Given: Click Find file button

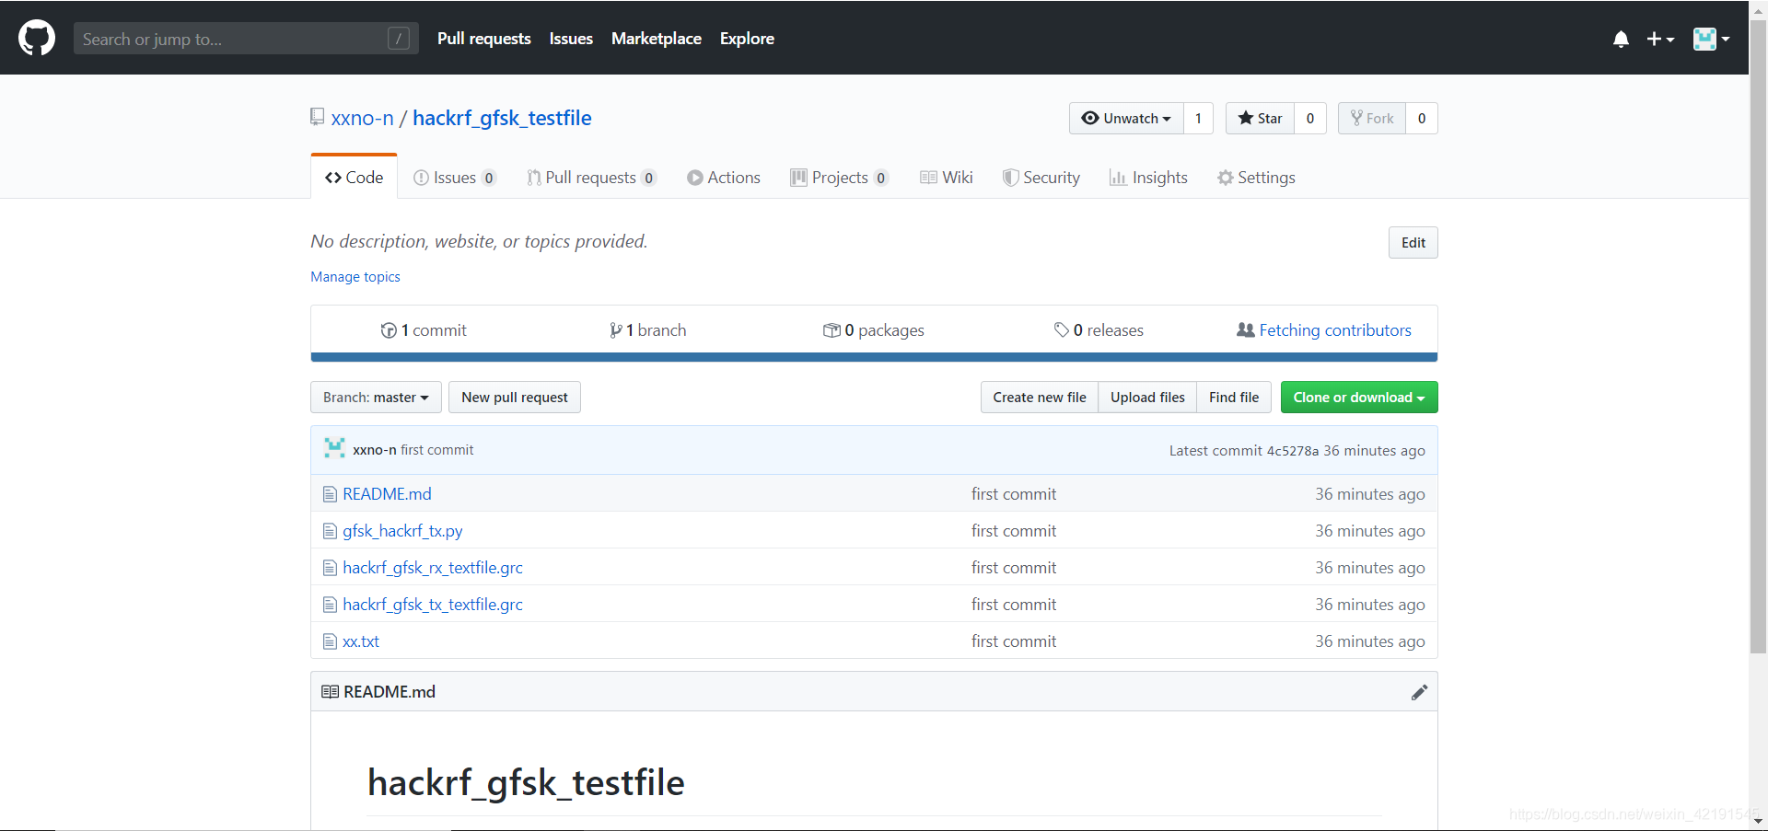Looking at the screenshot, I should pos(1234,398).
